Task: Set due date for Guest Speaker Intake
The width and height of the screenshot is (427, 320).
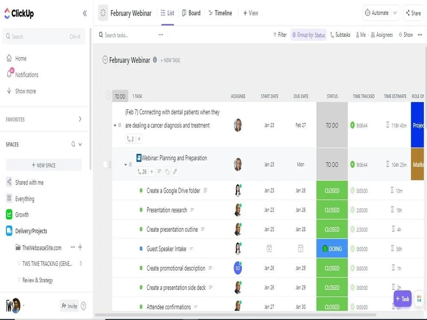Action: tap(300, 248)
